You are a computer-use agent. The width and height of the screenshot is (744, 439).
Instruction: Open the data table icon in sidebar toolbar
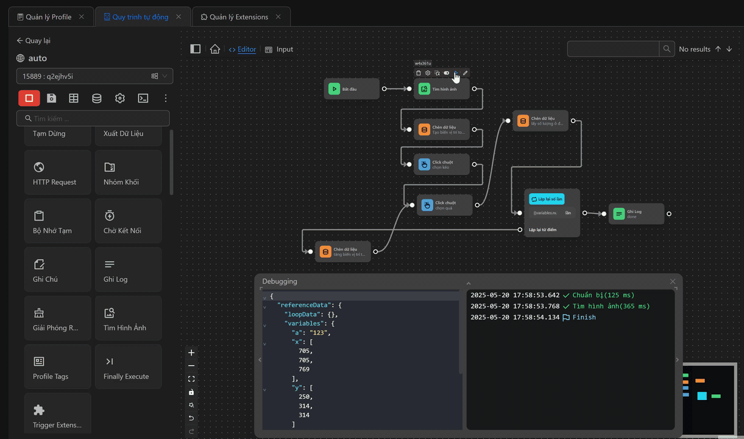[74, 98]
